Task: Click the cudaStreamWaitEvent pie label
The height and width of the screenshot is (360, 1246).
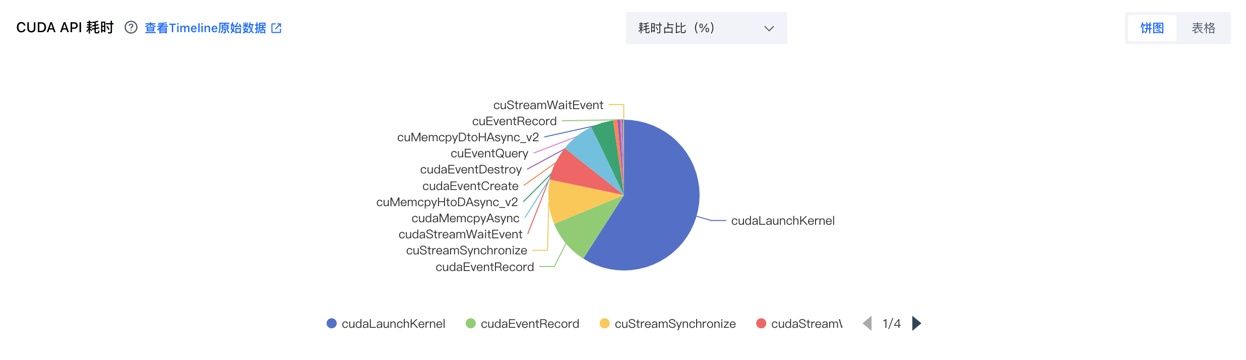Action: pos(460,234)
